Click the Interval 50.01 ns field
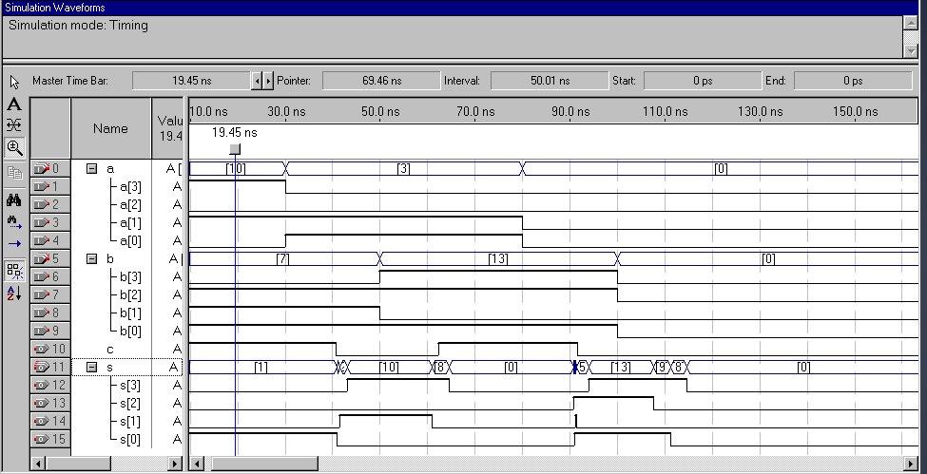The height and width of the screenshot is (474, 927). [550, 81]
